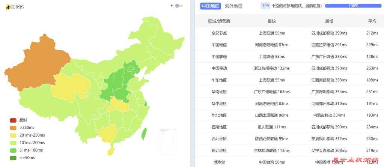
Task: Click 内蒙古移动 334ms cell
Action: (329, 115)
